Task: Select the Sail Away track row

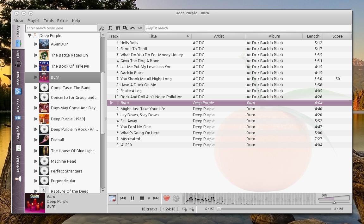Action: (x=229, y=121)
